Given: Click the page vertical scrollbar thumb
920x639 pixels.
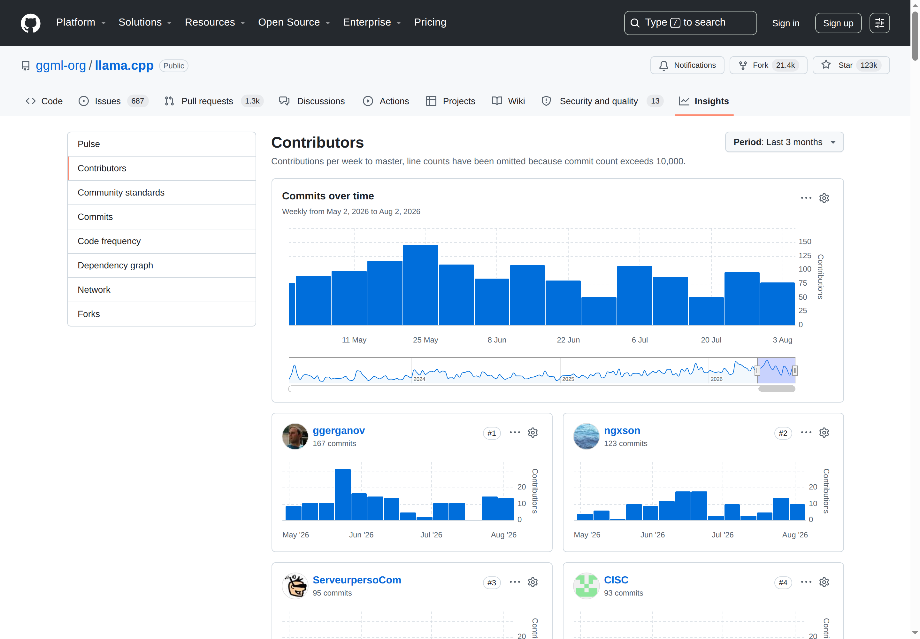Looking at the screenshot, I should click(915, 36).
